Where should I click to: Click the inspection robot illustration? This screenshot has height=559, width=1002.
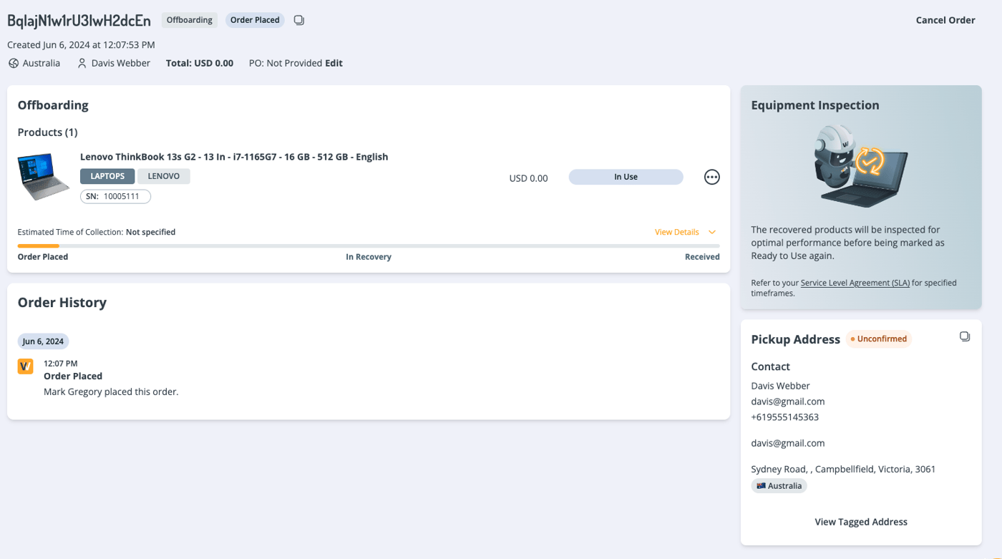click(860, 166)
